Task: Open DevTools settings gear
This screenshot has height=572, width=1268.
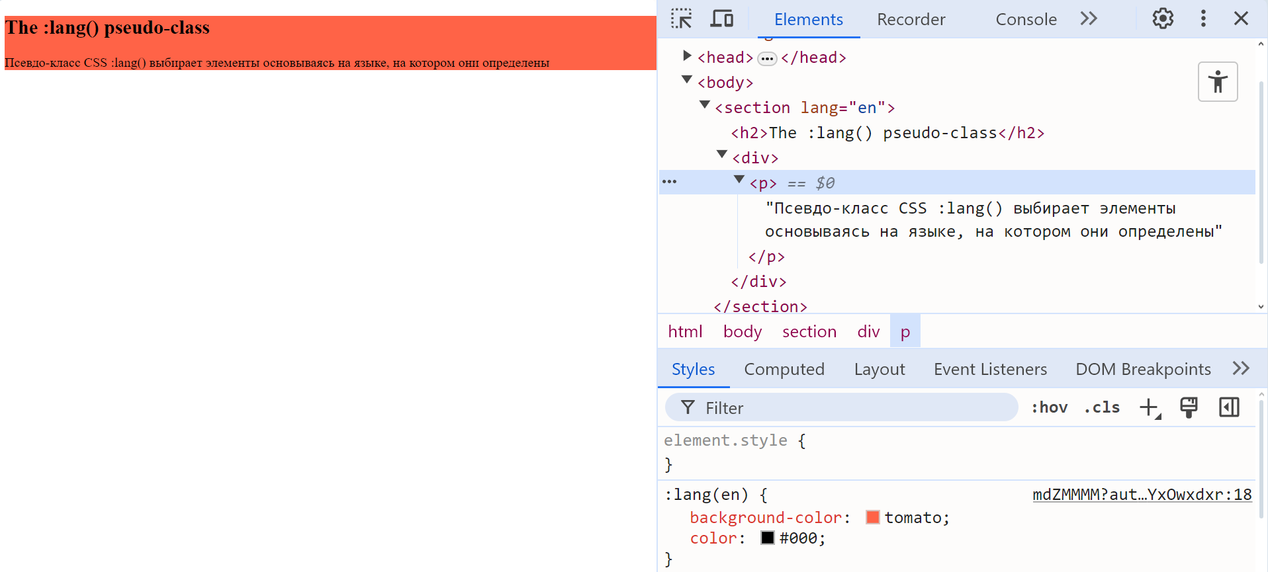Action: [x=1163, y=19]
